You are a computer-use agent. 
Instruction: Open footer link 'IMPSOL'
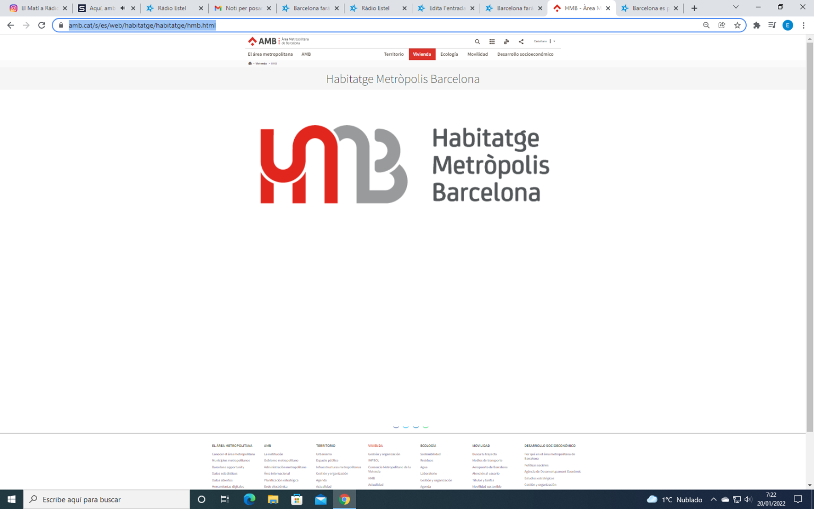(374, 460)
